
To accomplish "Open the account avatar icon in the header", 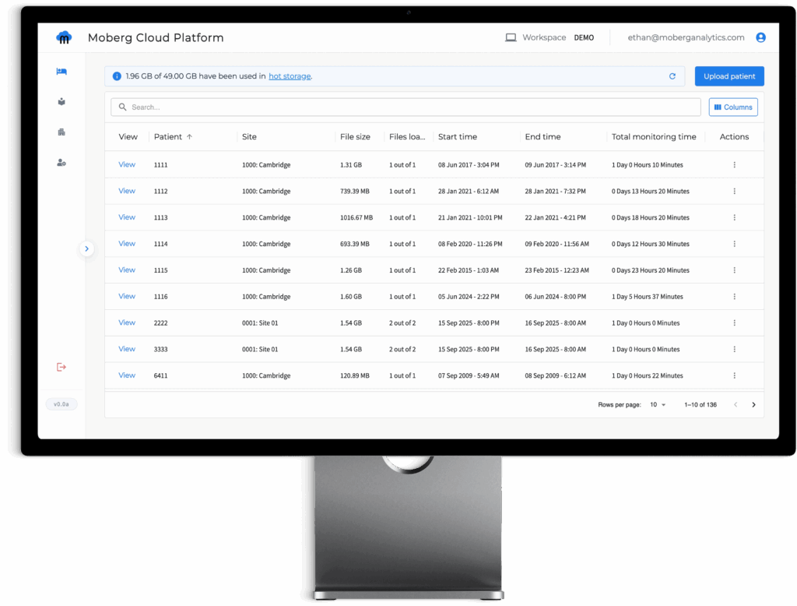I will point(760,37).
